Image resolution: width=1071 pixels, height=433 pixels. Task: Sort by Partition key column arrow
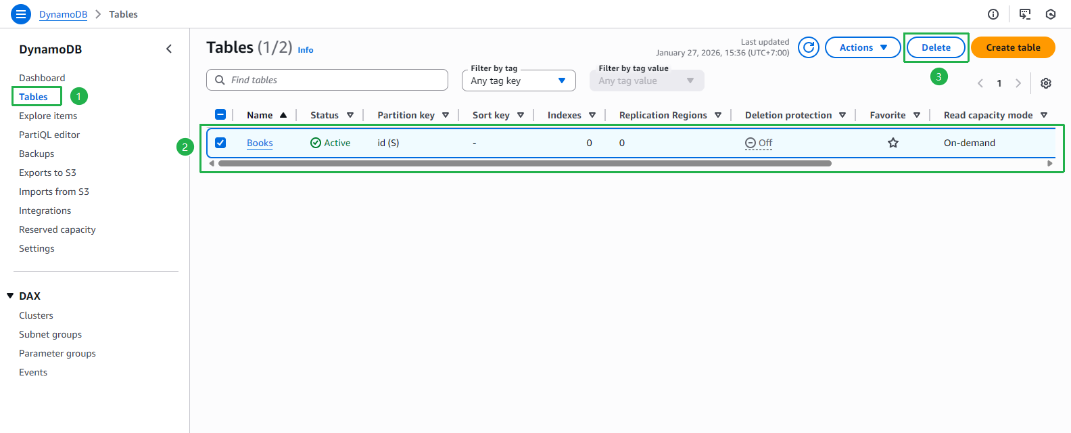pyautogui.click(x=446, y=115)
